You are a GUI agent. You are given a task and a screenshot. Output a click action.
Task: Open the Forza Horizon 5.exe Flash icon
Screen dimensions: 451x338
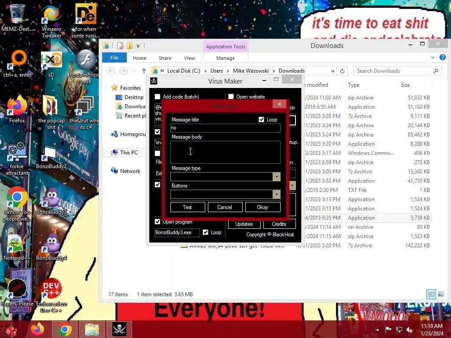[85, 66]
